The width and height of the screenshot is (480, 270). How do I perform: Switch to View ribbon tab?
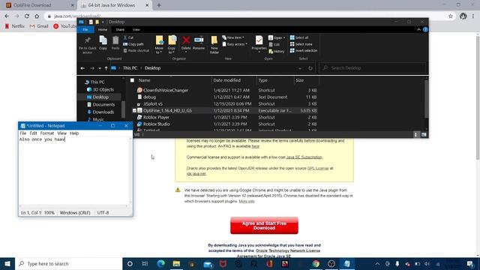[136, 30]
